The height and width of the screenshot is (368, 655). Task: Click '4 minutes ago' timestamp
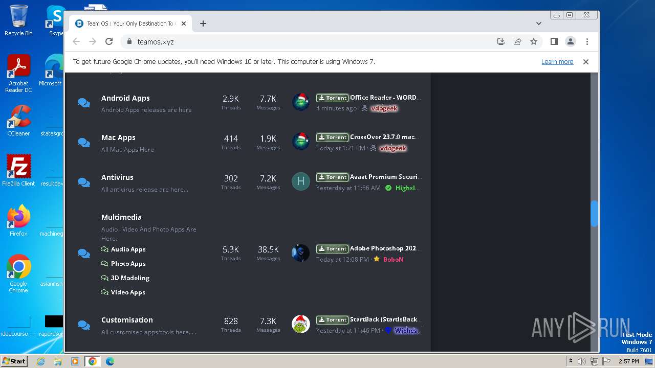pyautogui.click(x=336, y=108)
